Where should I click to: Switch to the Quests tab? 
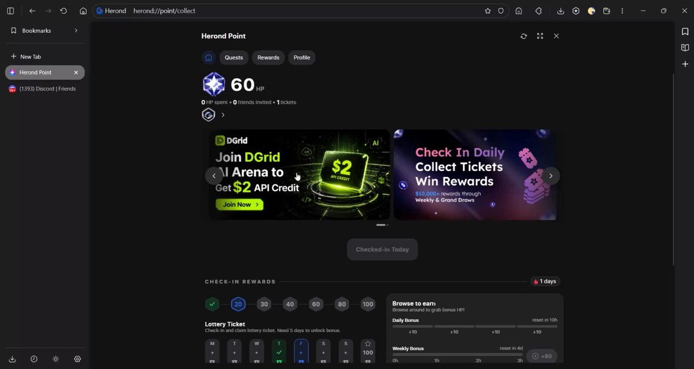click(234, 57)
